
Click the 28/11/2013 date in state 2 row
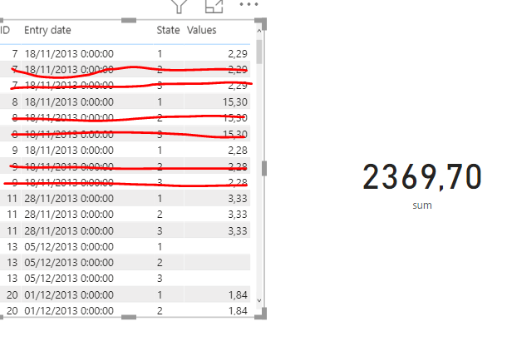point(69,215)
